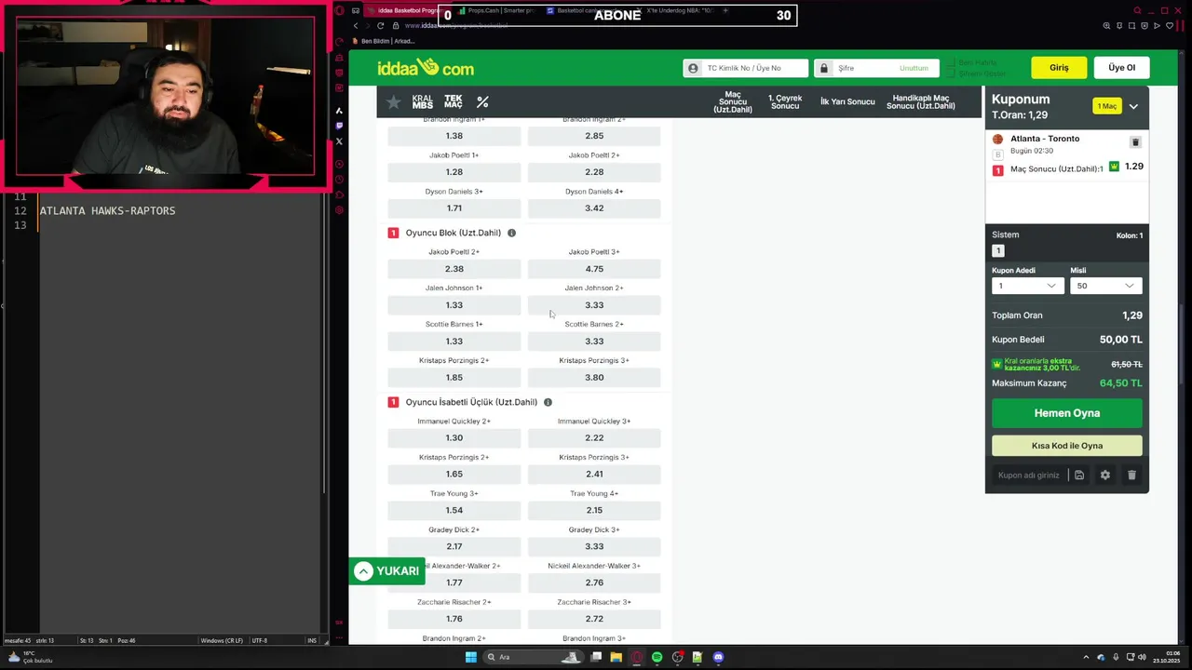Click the basketball icon in coupon
1192x670 pixels.
(998, 140)
